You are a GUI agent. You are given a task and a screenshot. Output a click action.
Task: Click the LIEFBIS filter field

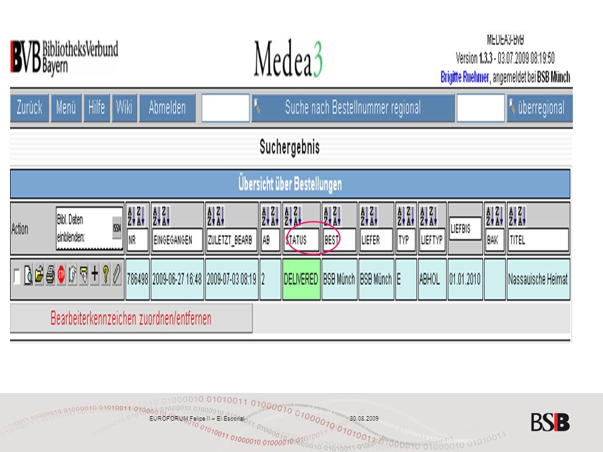pos(465,229)
